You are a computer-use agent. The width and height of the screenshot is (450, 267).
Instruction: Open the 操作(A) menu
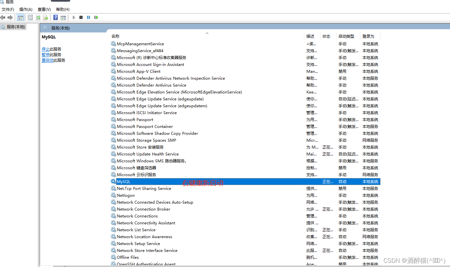pyautogui.click(x=26, y=10)
